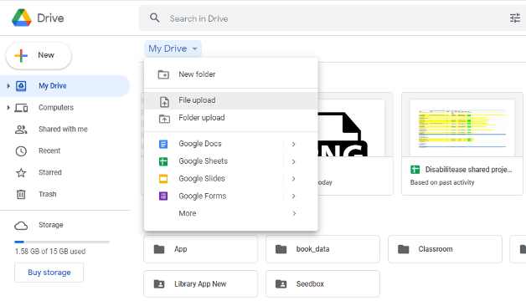Open the More menu entry

(231, 213)
